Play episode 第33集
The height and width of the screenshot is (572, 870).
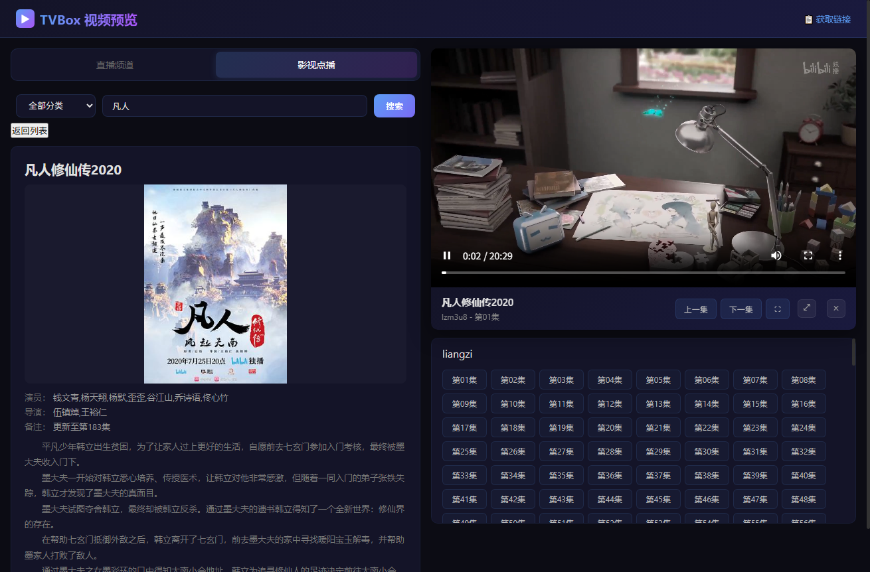[x=465, y=476]
